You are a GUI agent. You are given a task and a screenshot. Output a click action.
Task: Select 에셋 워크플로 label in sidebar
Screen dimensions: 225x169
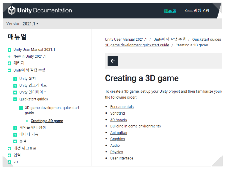[25, 148]
